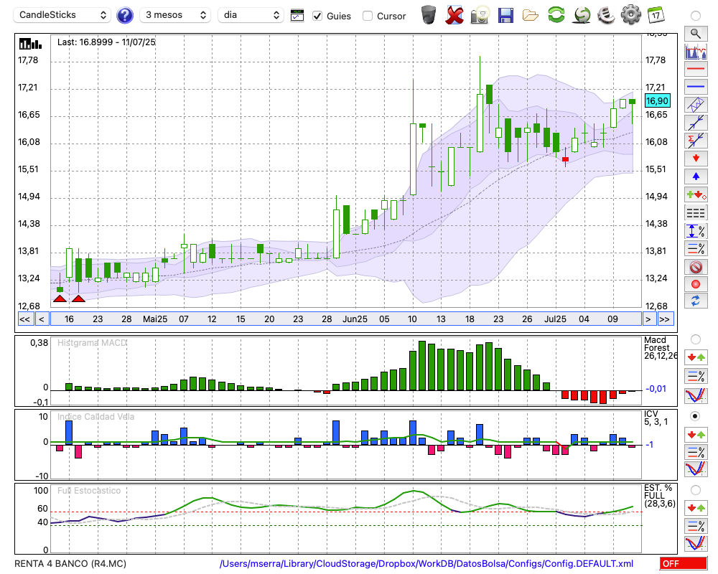
Task: Select the sigma trend line tool
Action: point(696,141)
